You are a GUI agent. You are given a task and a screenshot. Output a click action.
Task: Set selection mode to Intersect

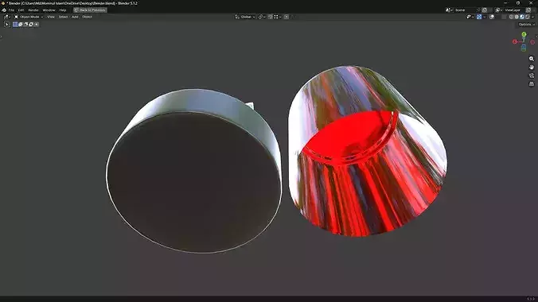point(37,25)
